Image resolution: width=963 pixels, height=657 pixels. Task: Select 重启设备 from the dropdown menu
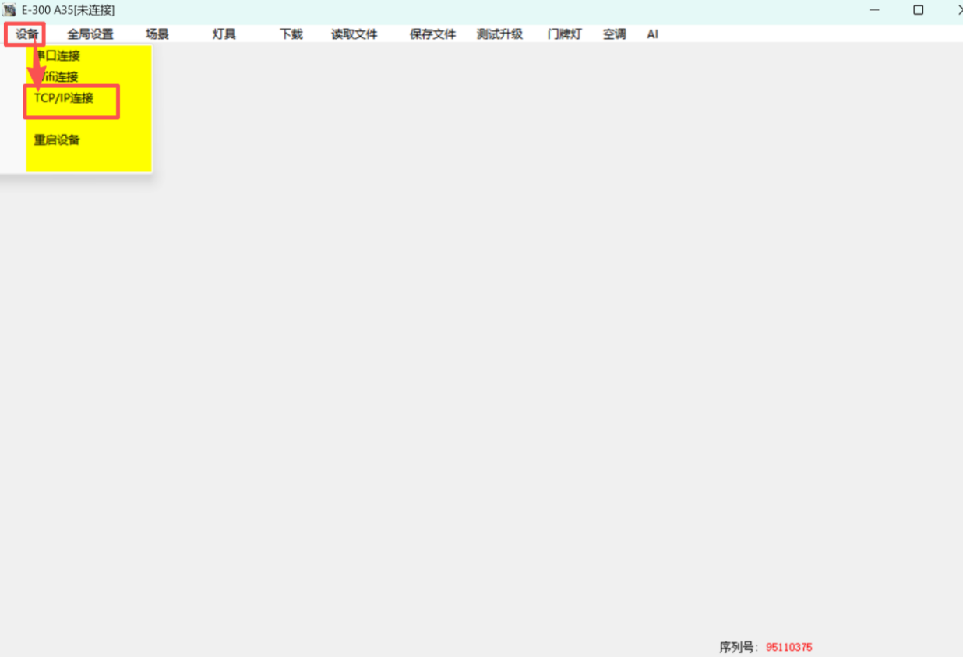tap(57, 140)
